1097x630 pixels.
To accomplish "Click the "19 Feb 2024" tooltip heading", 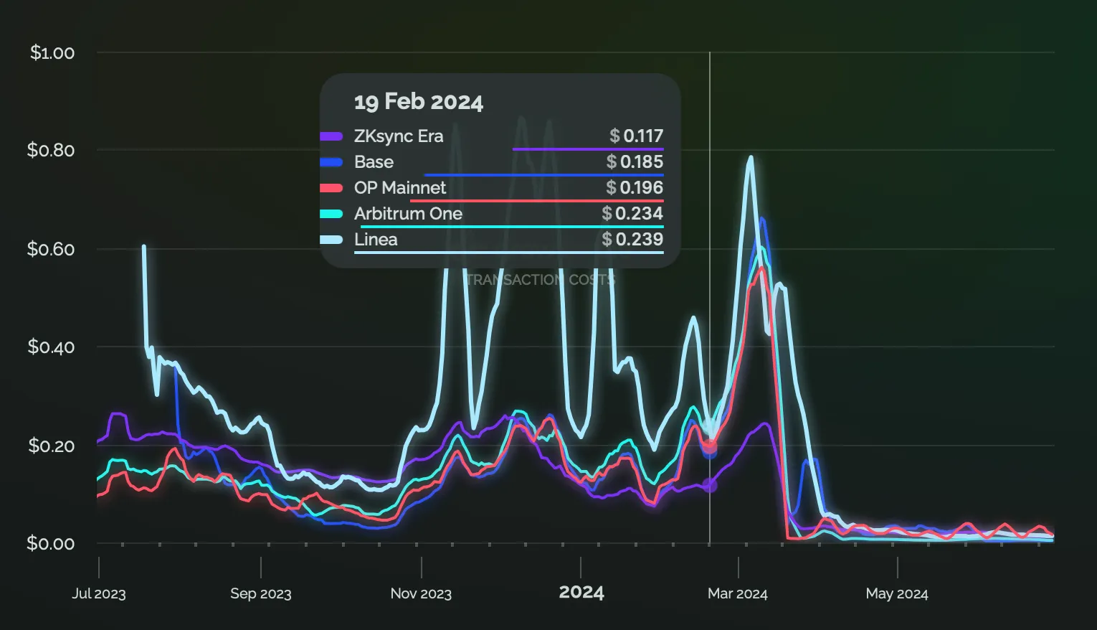I will click(x=419, y=102).
